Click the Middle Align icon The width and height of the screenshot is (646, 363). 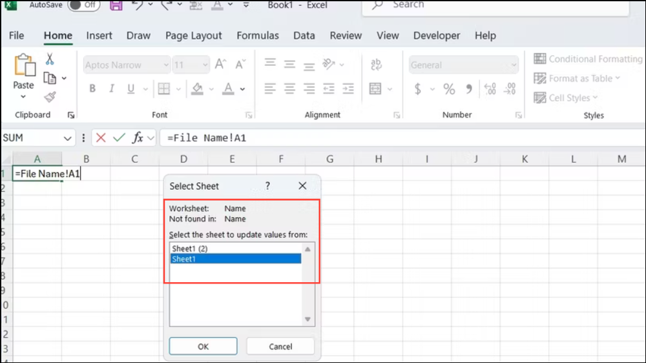[x=289, y=65]
